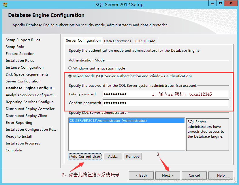Click Installation Rules step
This screenshot has height=185, width=239.
[x=20, y=60]
